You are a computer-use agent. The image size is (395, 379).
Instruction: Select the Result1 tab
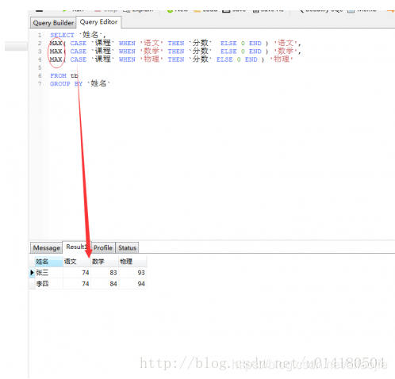point(77,247)
